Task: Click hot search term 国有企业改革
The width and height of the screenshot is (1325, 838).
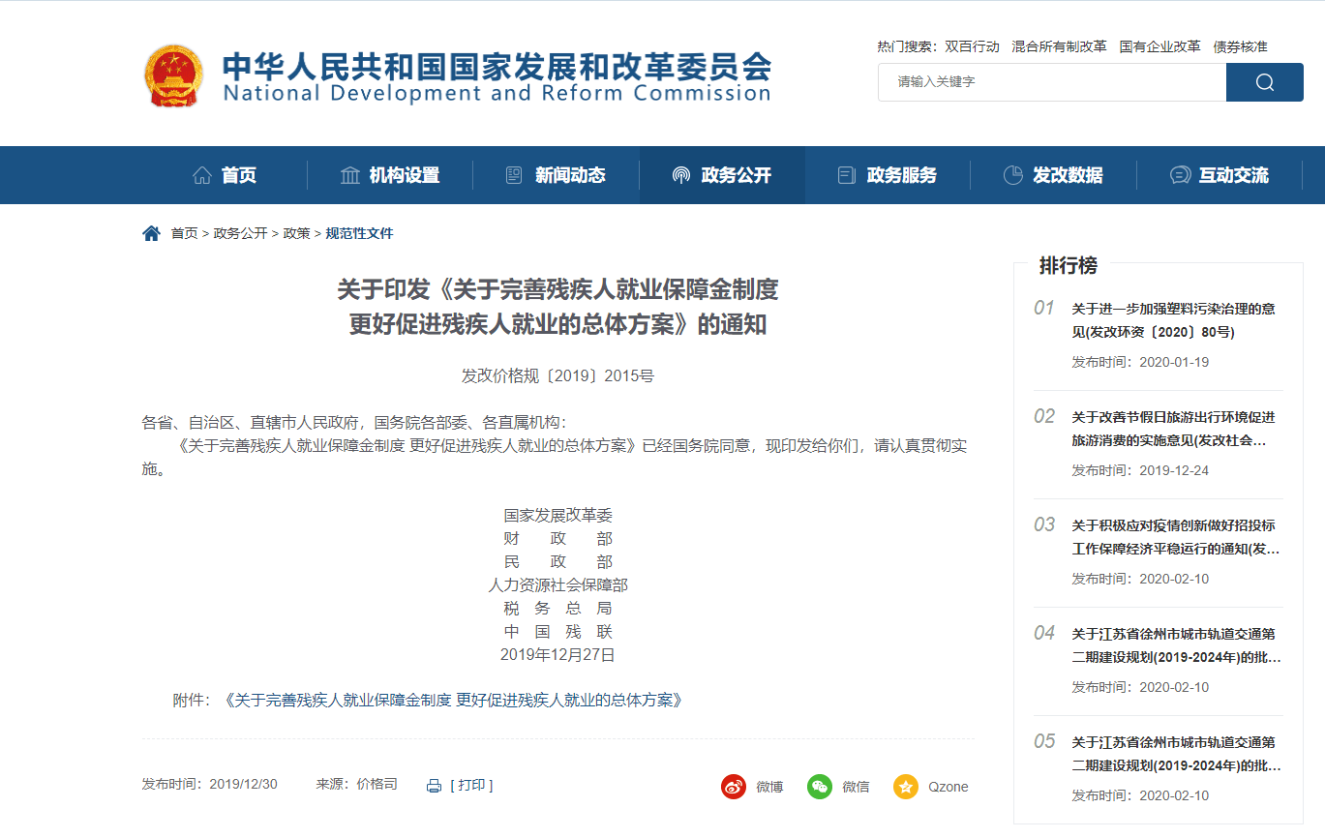Action: coord(1159,46)
